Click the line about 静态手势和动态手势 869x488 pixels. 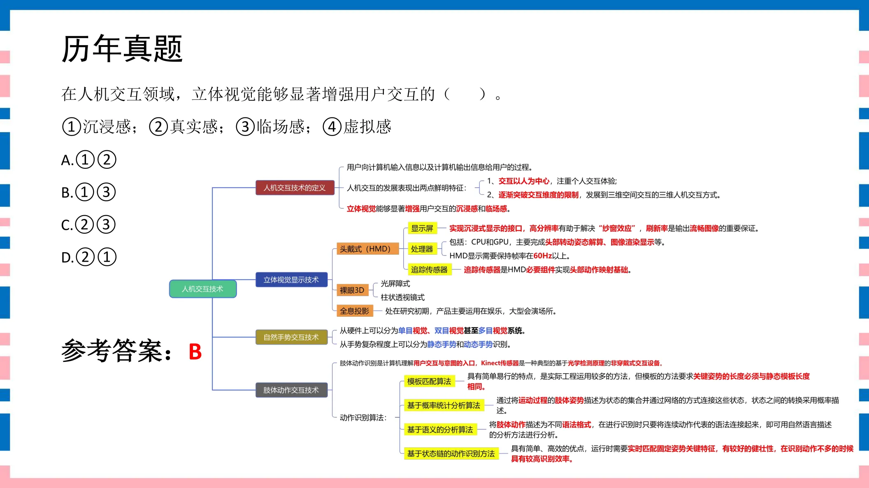425,344
